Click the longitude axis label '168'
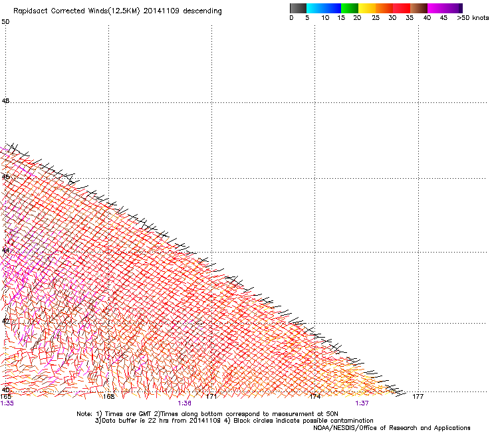The image size is (492, 432). tap(109, 397)
